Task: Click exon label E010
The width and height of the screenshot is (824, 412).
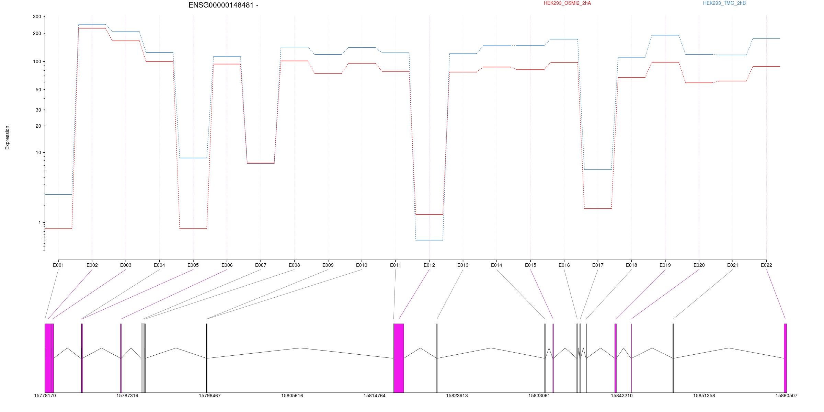Action: [x=362, y=265]
